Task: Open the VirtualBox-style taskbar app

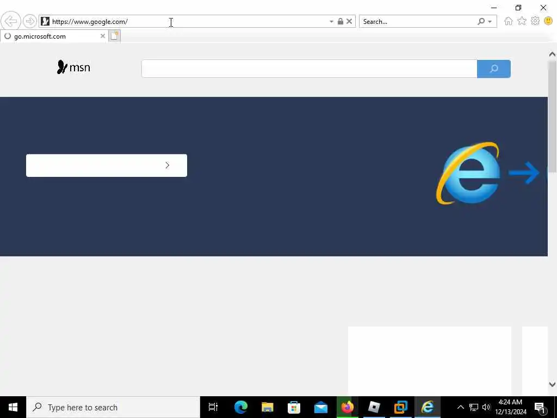Action: pyautogui.click(x=401, y=407)
